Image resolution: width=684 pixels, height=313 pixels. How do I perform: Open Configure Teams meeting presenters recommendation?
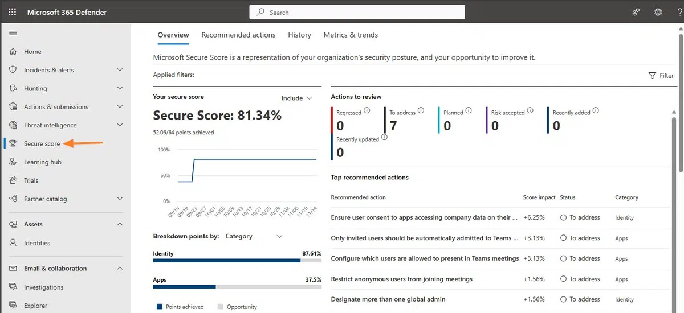[425, 258]
